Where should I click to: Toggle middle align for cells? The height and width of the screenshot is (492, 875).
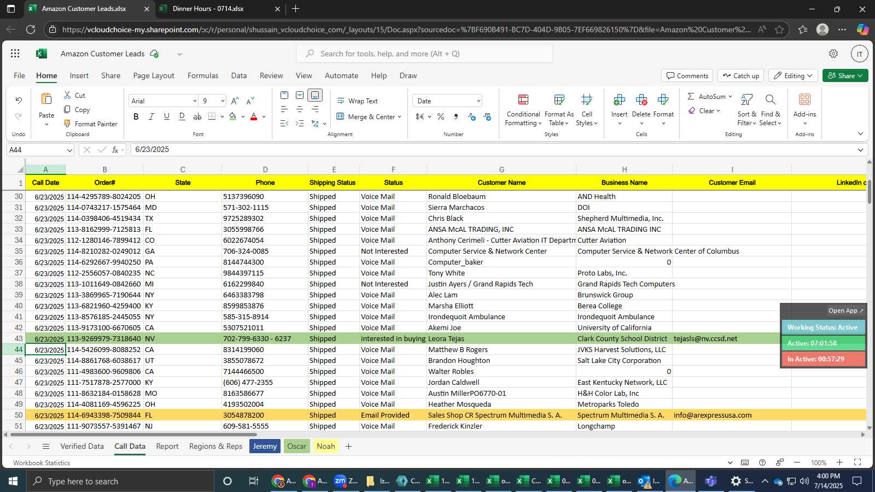coord(300,95)
